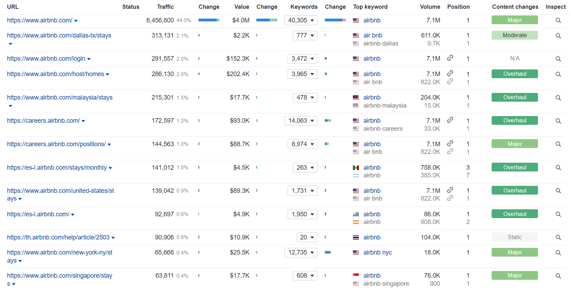Inspect the united-states/stays row
Screen dimensions: 571x291
click(x=558, y=191)
